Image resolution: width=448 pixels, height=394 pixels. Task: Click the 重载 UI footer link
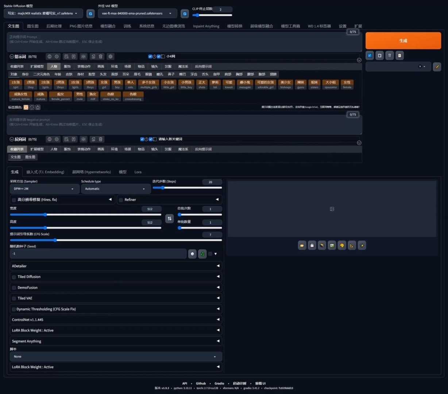coord(260,383)
